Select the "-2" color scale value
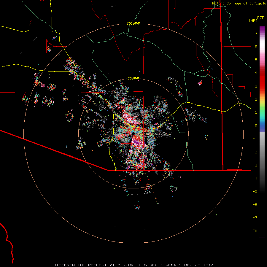267x267 pixels. coord(255,152)
